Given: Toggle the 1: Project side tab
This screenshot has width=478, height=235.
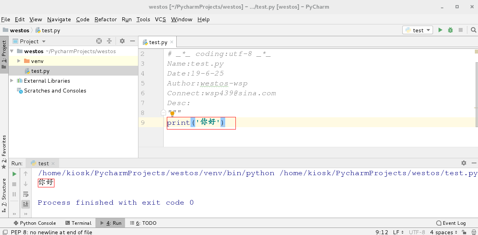Looking at the screenshot, I should (x=4, y=55).
